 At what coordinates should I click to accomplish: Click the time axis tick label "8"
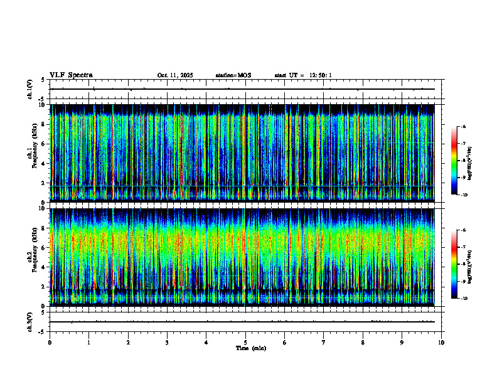pyautogui.click(x=363, y=343)
